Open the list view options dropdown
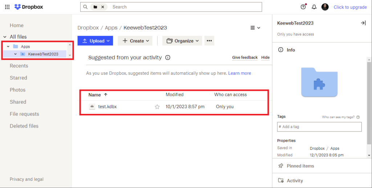Image resolution: width=372 pixels, height=188 pixels. pyautogui.click(x=255, y=28)
